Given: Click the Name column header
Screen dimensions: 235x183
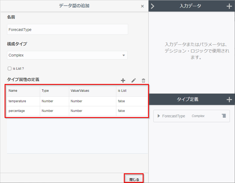Looking at the screenshot, I should tap(13, 91).
